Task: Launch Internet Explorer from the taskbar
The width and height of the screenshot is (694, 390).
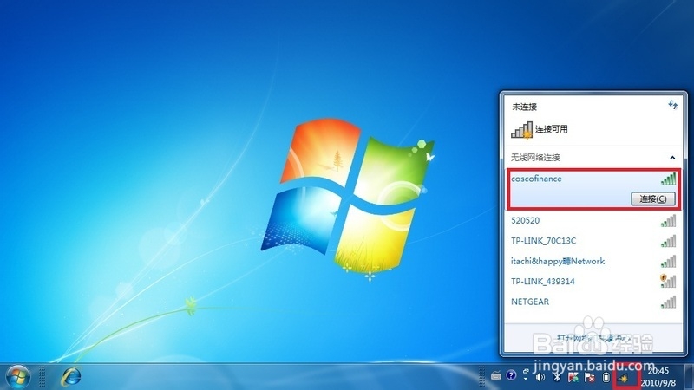Action: [x=71, y=377]
